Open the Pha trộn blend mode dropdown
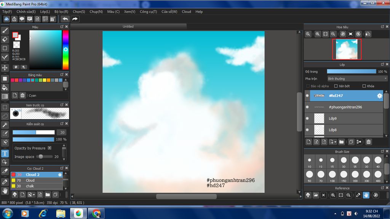Viewport: 390px width, 219px height. [x=357, y=79]
